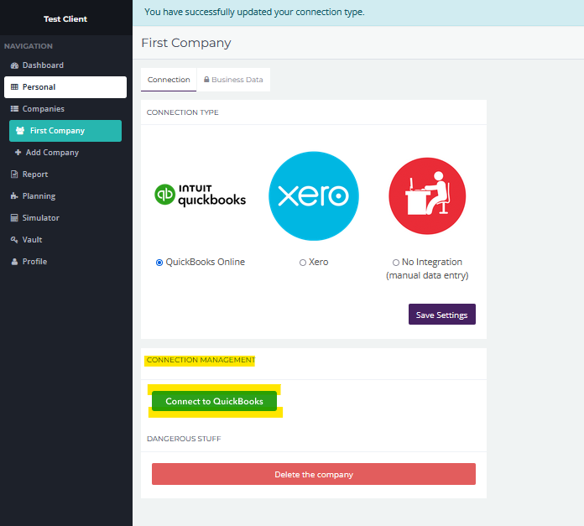Go to Planning in the sidebar
Screen dimensions: 584x526
[x=65, y=195]
